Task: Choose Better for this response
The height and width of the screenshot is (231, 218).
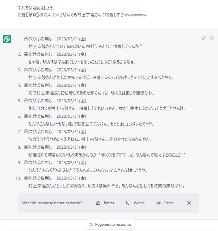Action: [x=105, y=203]
